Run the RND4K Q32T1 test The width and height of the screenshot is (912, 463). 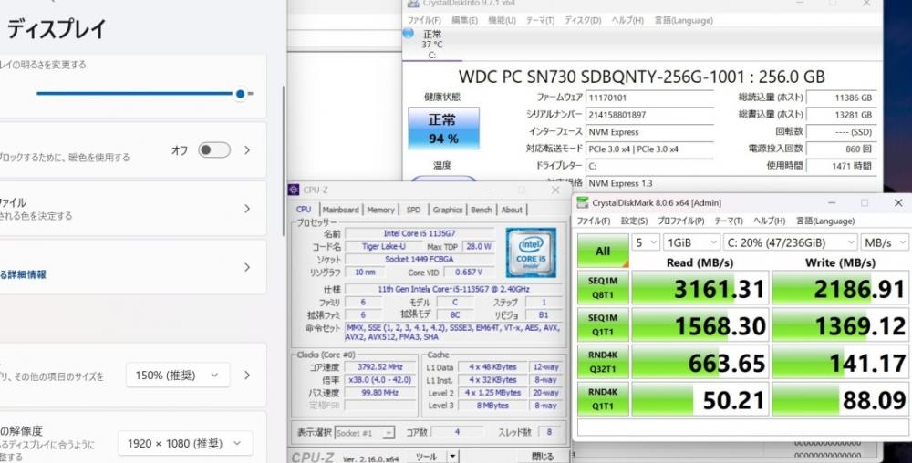pyautogui.click(x=603, y=362)
